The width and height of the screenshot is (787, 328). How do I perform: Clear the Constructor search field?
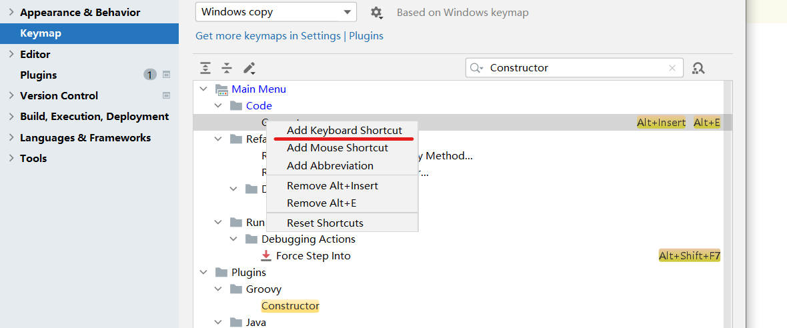(672, 67)
